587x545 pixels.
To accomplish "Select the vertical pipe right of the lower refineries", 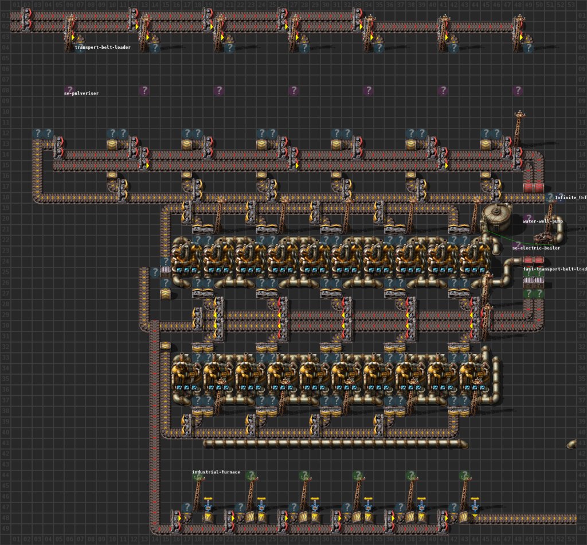I will click(x=496, y=379).
